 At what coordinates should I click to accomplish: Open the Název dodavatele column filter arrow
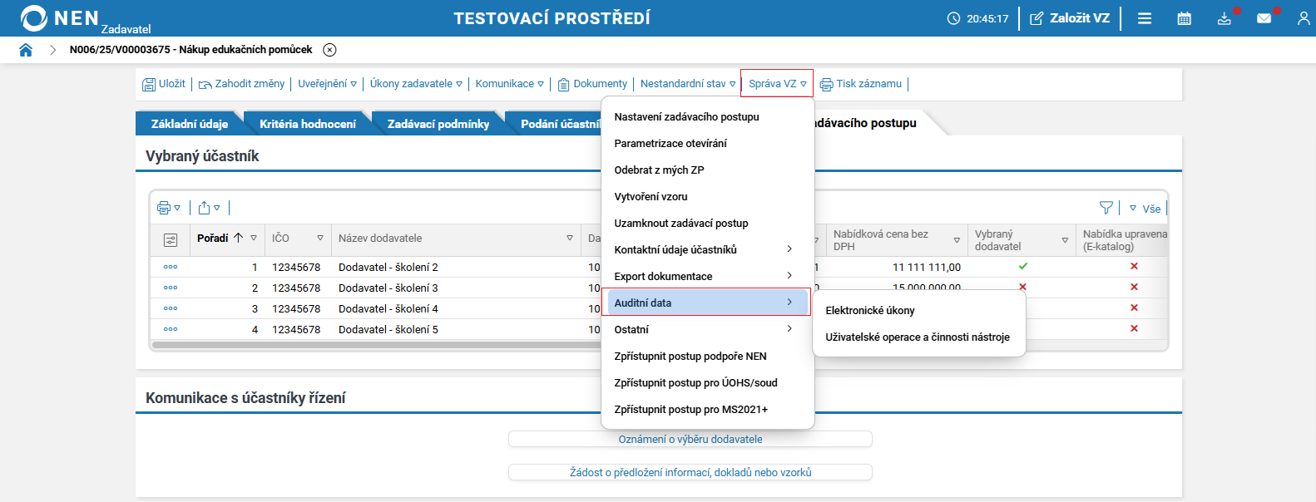[x=570, y=239]
